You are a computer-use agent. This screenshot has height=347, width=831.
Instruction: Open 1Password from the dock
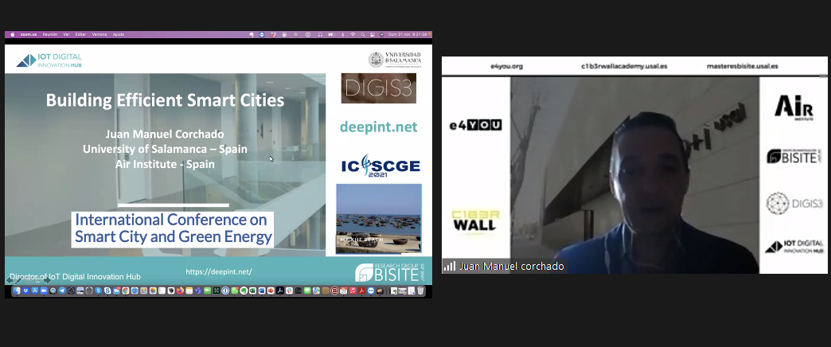pyautogui.click(x=225, y=290)
